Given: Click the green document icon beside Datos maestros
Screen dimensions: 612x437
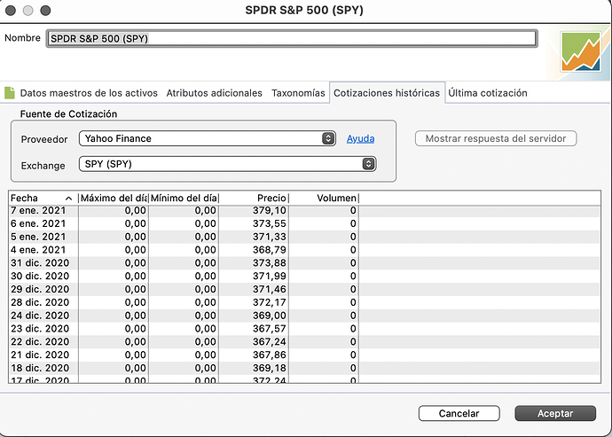Looking at the screenshot, I should 10,93.
